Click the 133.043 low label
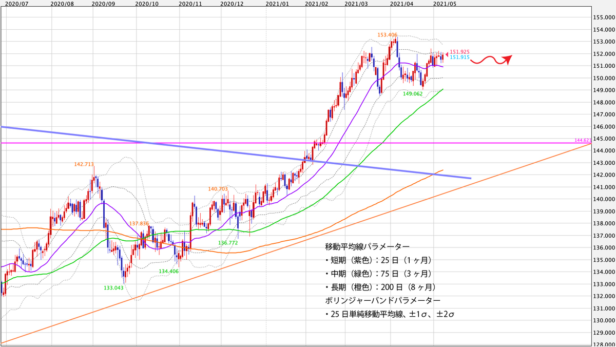Viewport: 616px width, 347px height. click(x=113, y=288)
